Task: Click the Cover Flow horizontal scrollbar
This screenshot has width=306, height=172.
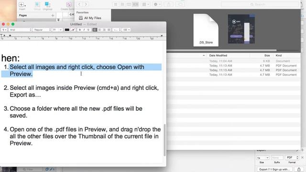Action: pyautogui.click(x=221, y=50)
